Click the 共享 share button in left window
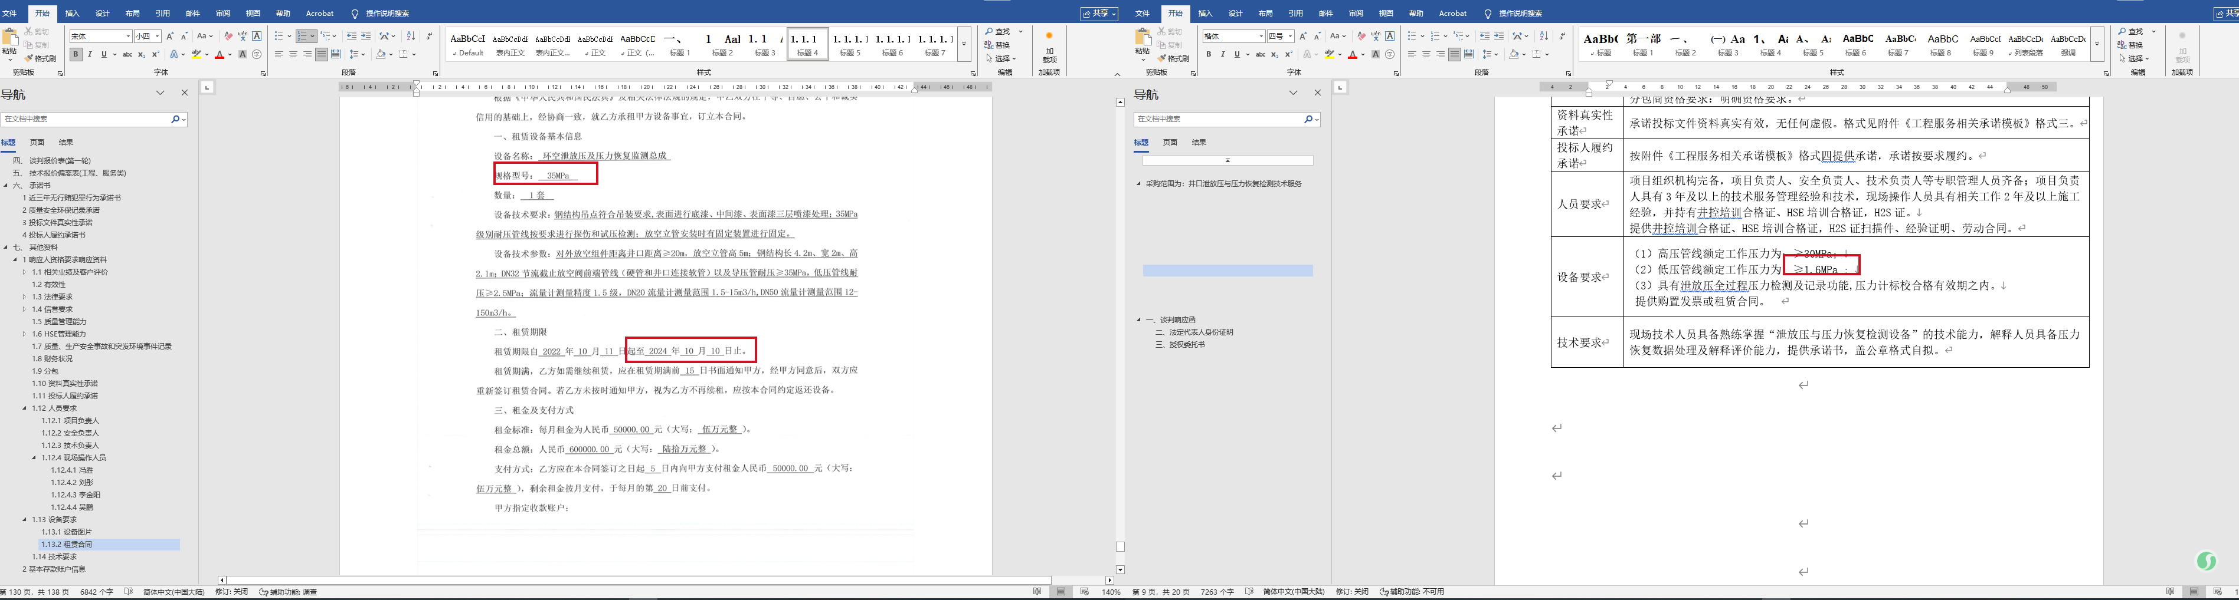 click(x=1099, y=13)
